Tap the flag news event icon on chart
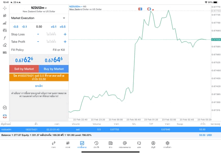 [140, 9]
